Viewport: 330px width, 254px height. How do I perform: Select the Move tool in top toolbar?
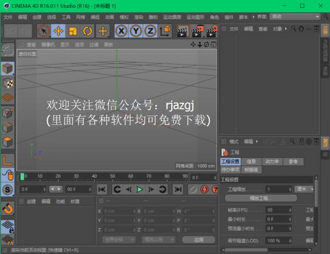click(58, 31)
